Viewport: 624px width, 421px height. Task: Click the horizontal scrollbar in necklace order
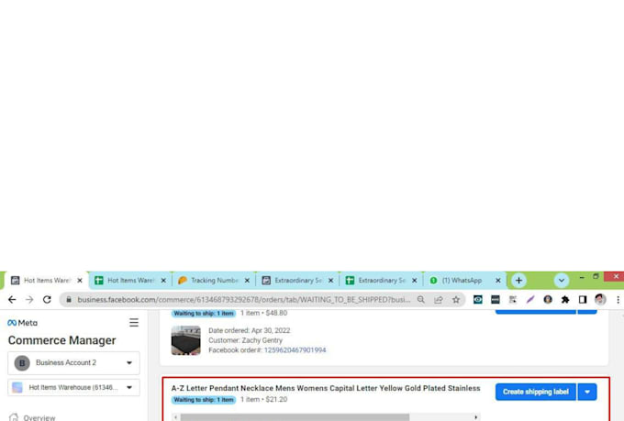295,417
